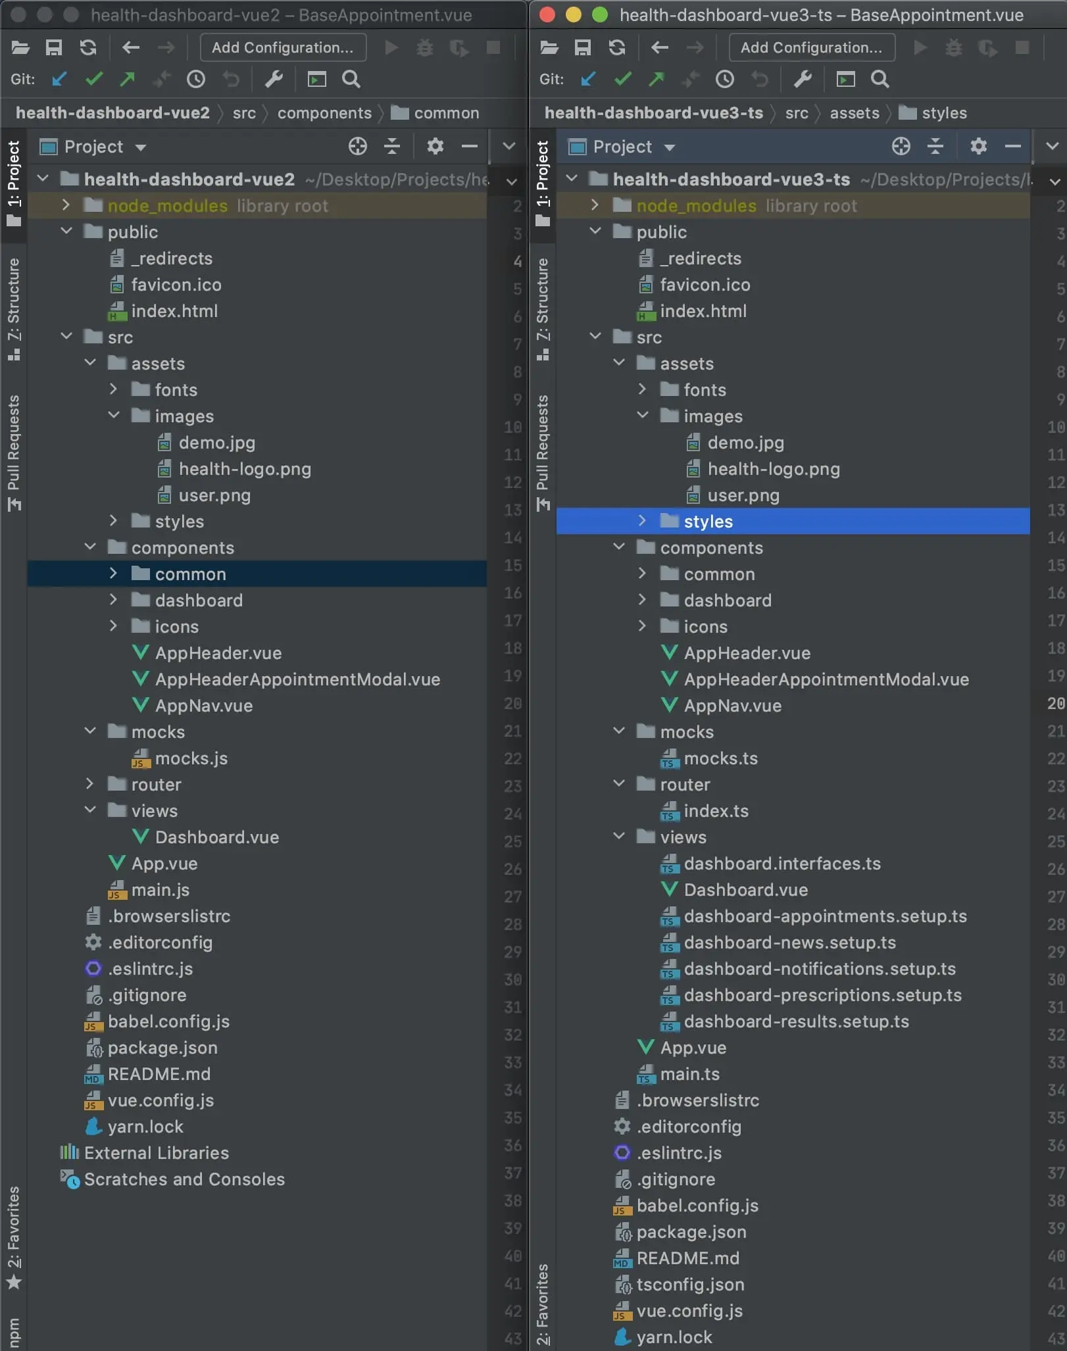
Task: Click search magnifier in right window toolbar
Action: (880, 80)
